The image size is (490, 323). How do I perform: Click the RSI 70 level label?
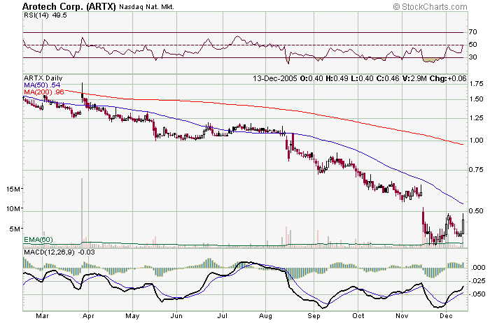[x=472, y=32]
